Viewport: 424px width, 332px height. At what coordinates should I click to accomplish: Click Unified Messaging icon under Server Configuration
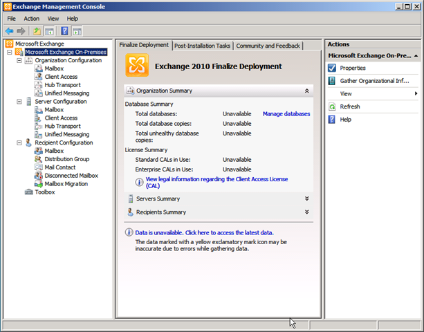pyautogui.click(x=39, y=135)
